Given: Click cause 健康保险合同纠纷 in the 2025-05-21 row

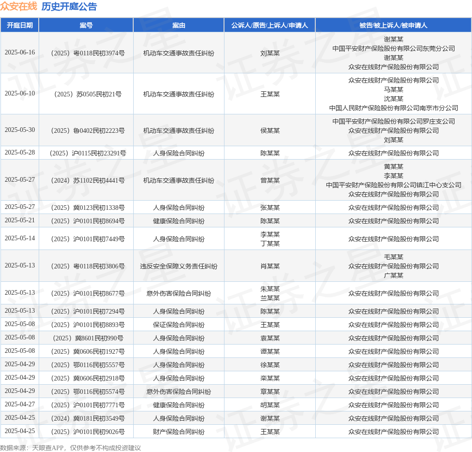Looking at the screenshot, I should click(178, 221).
